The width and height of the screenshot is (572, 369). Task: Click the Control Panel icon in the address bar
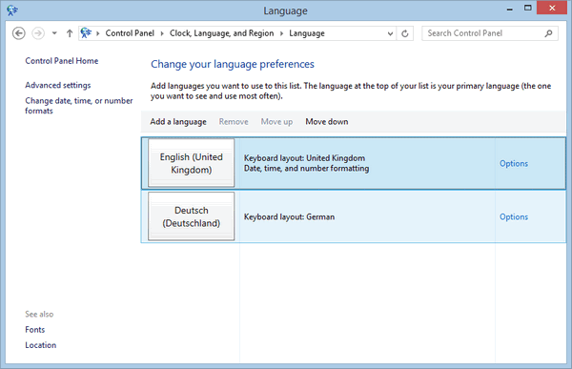[x=86, y=33]
